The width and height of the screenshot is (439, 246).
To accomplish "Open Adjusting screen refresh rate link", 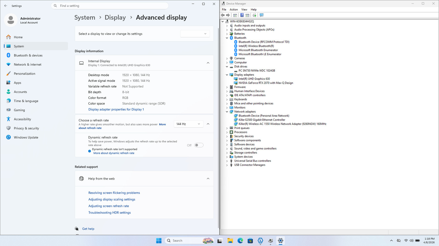I will tap(109, 206).
